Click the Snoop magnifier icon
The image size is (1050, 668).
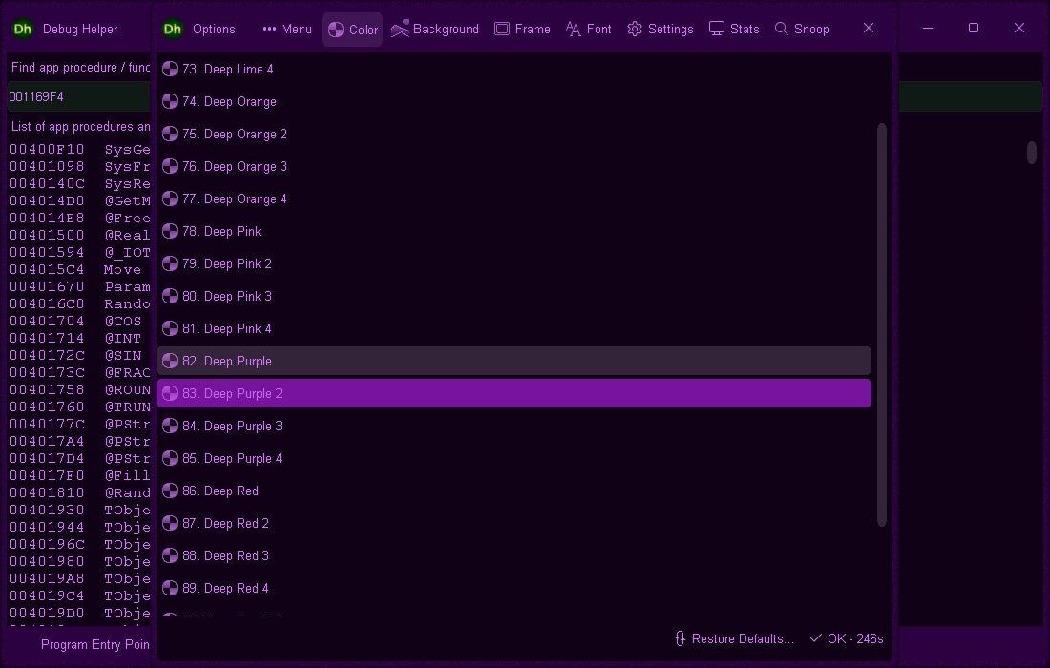(783, 29)
